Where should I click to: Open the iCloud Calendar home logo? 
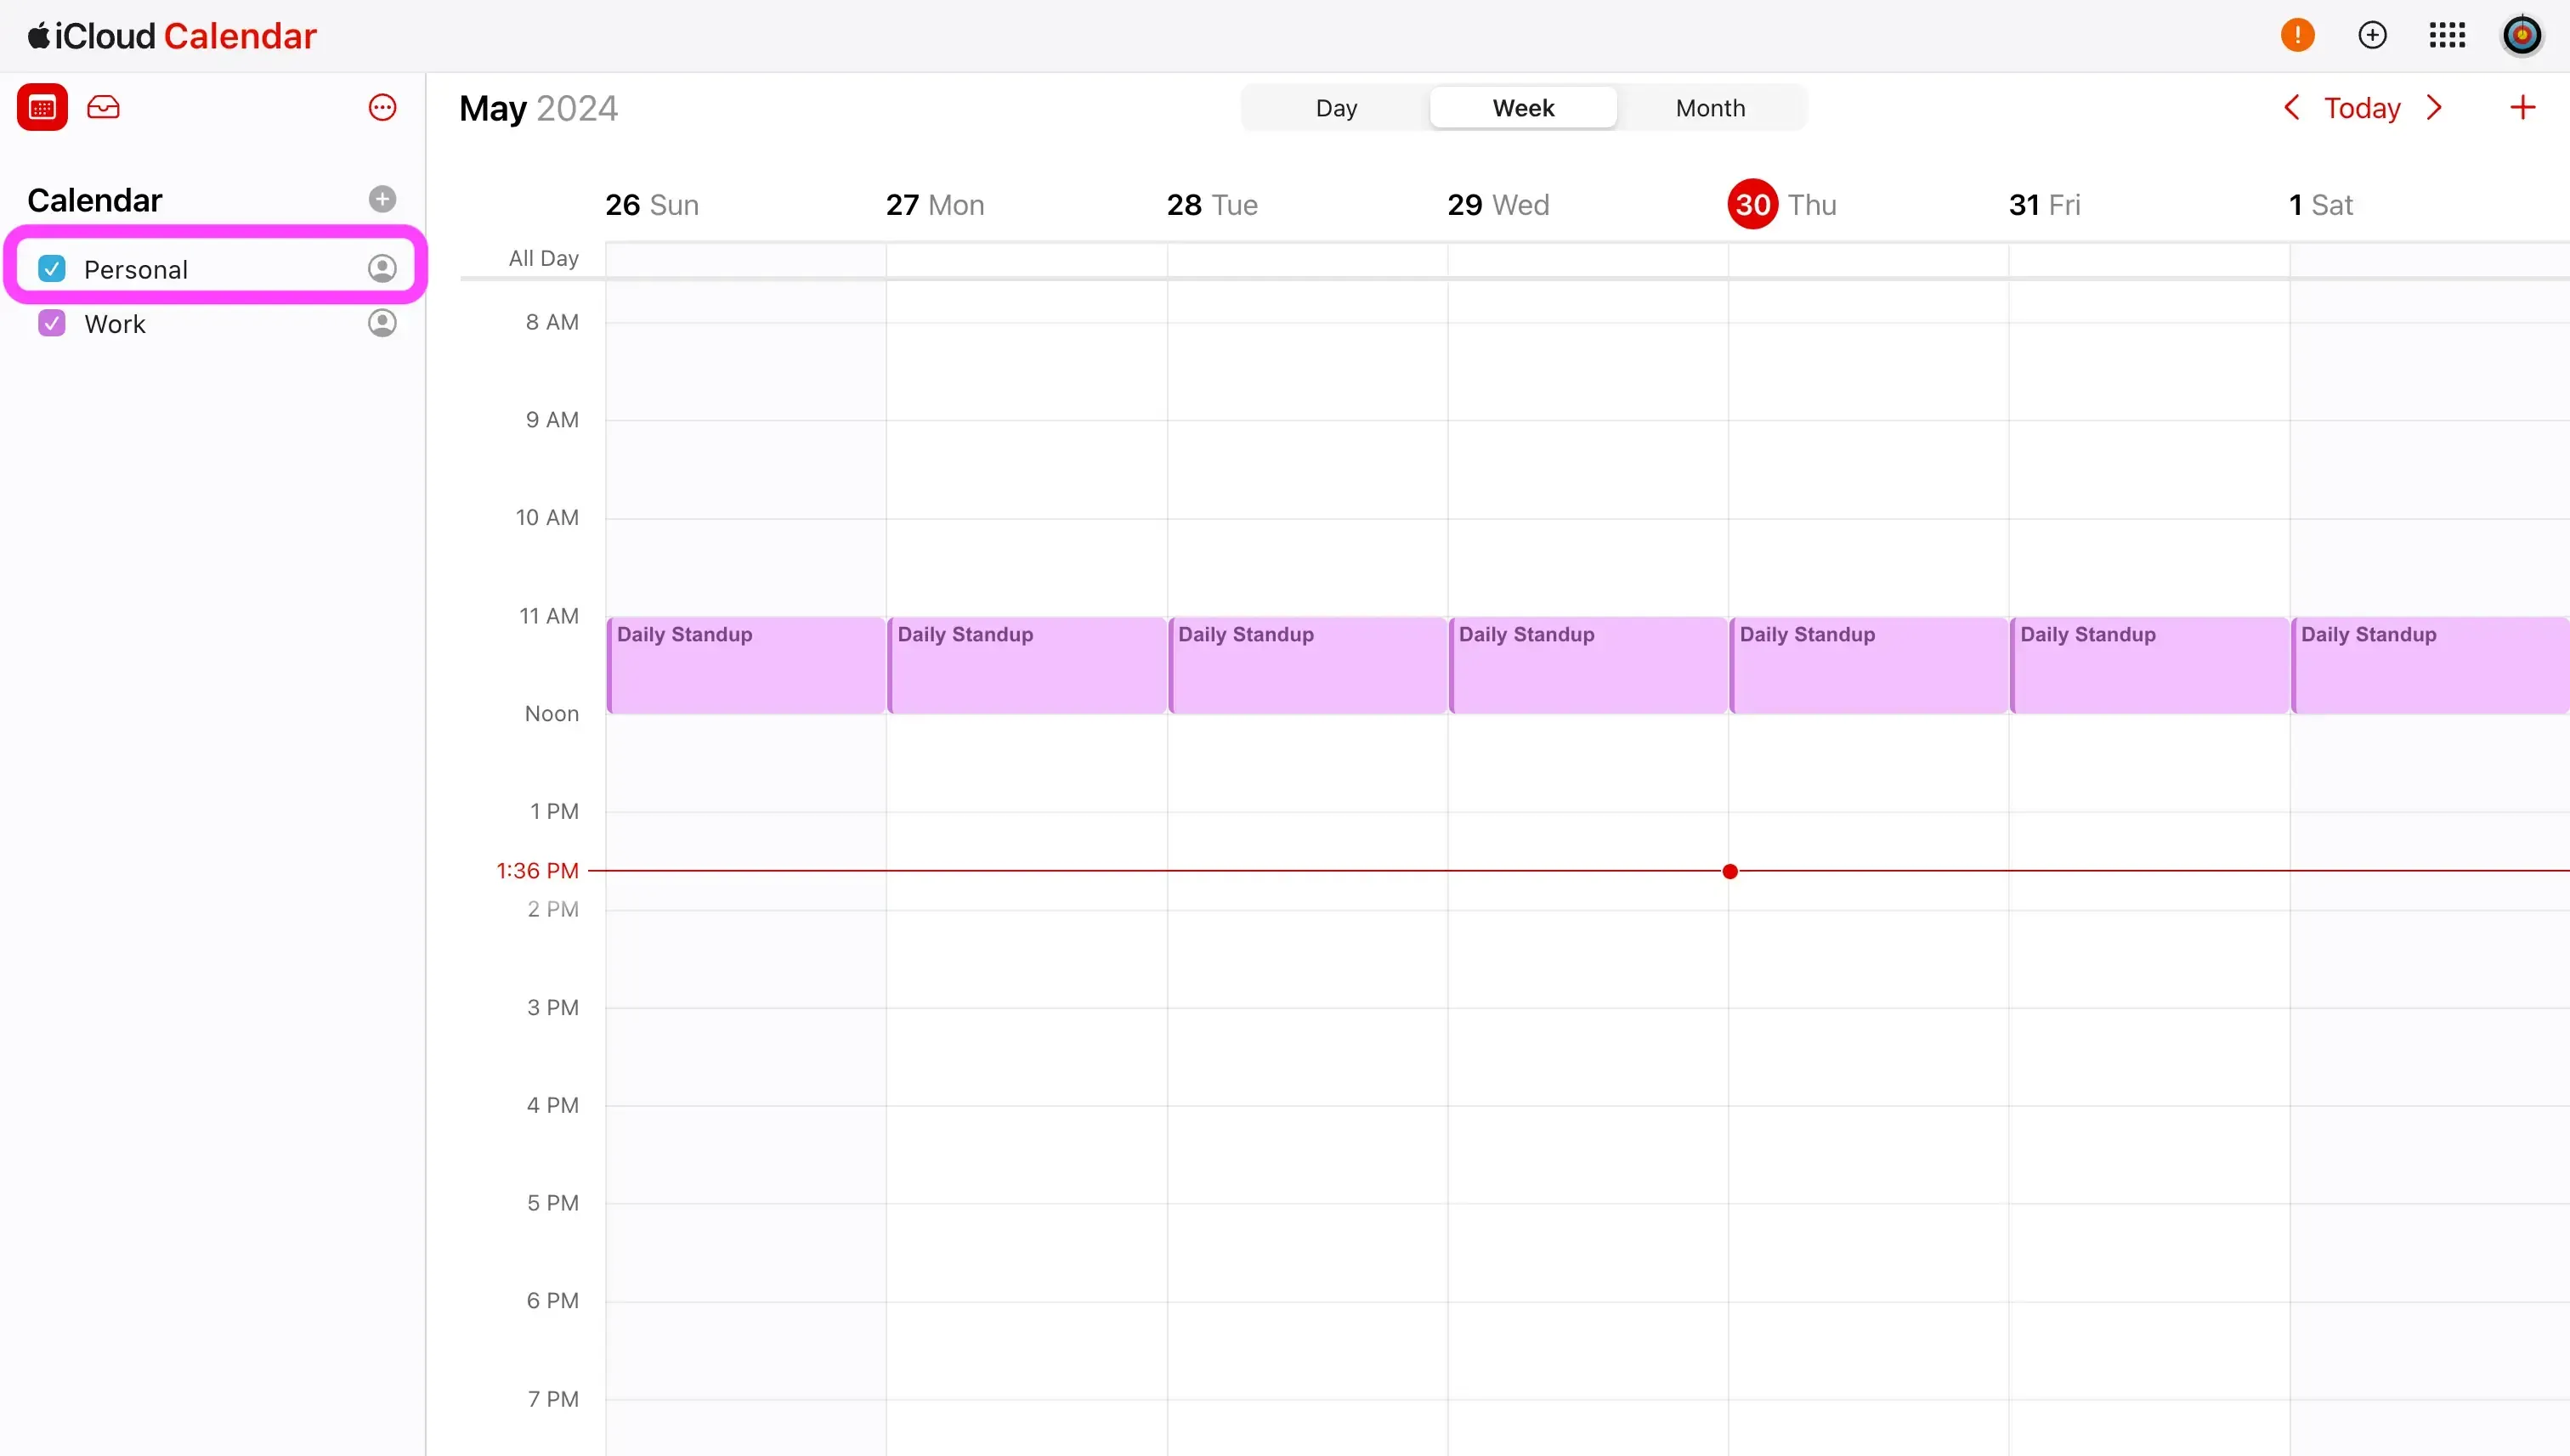[168, 35]
